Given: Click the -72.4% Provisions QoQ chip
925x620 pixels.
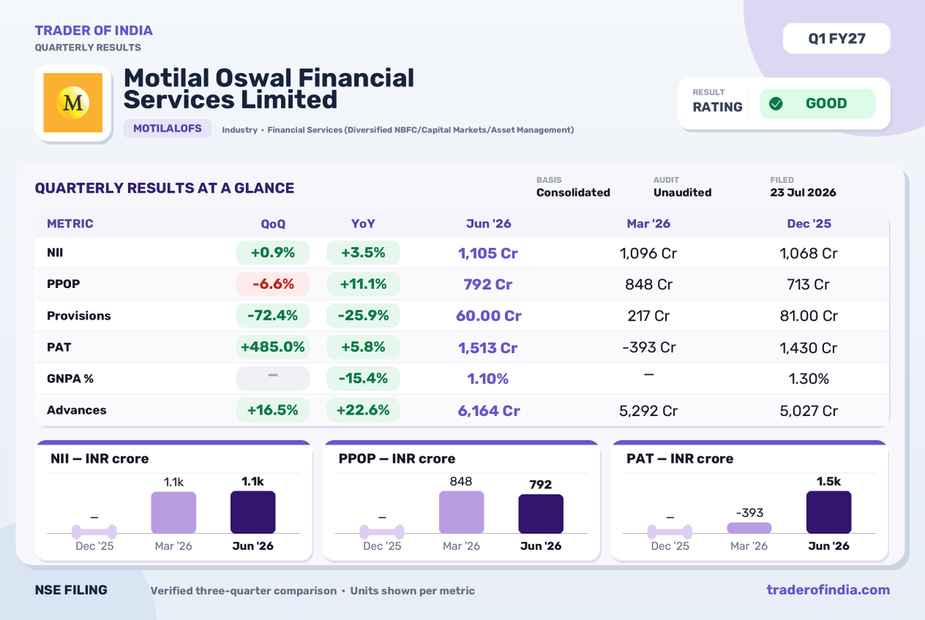Looking at the screenshot, I should point(273,316).
